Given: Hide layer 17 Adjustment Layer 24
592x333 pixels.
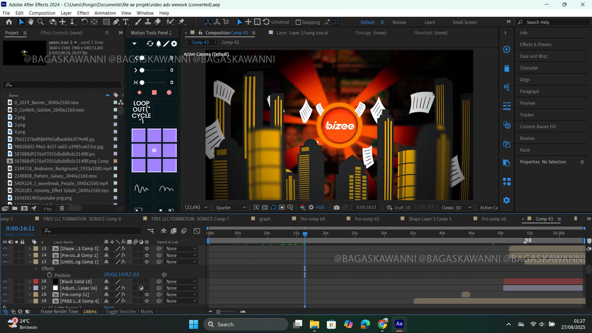Looking at the screenshot, I should tap(5, 288).
